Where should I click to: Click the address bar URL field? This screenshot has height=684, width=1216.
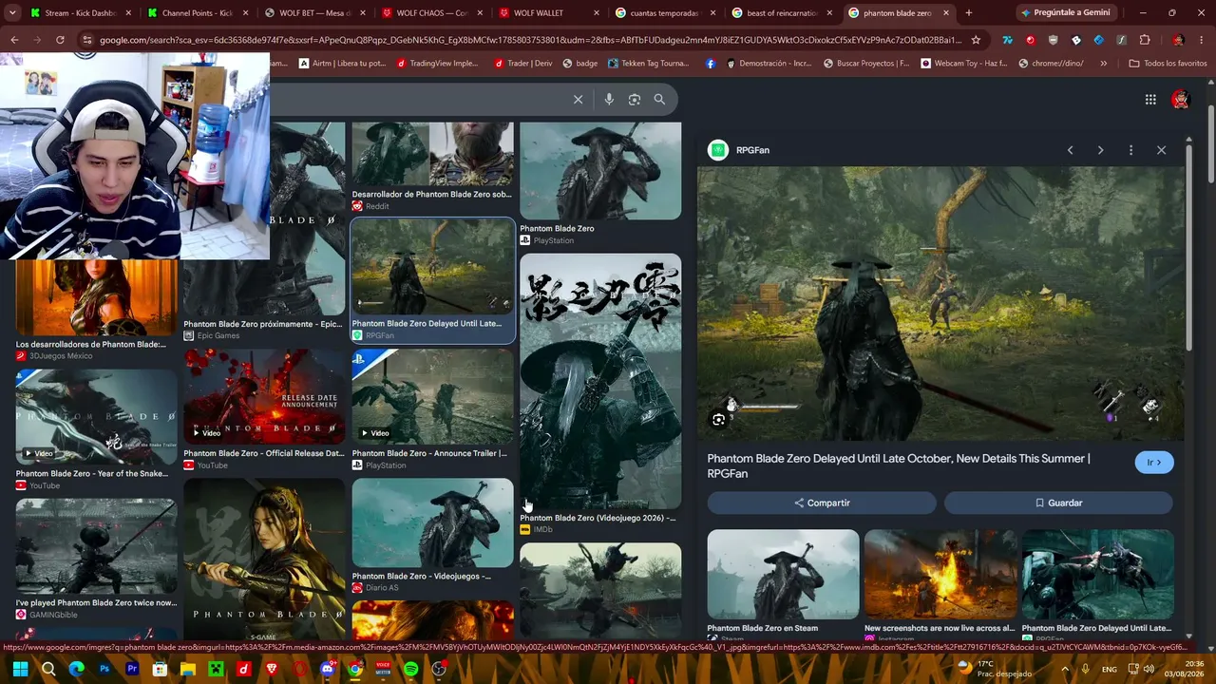[x=530, y=40]
